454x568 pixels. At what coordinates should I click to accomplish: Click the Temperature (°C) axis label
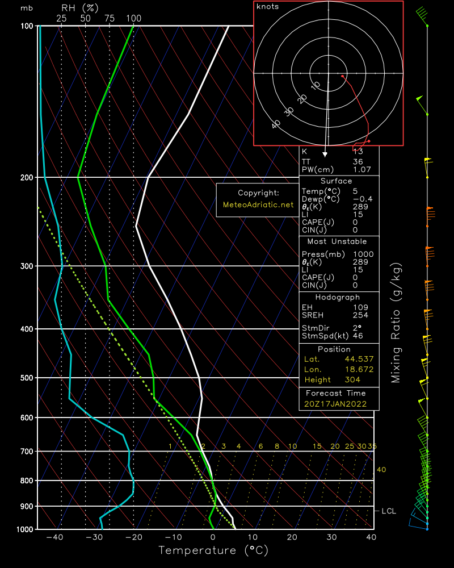pos(213,550)
